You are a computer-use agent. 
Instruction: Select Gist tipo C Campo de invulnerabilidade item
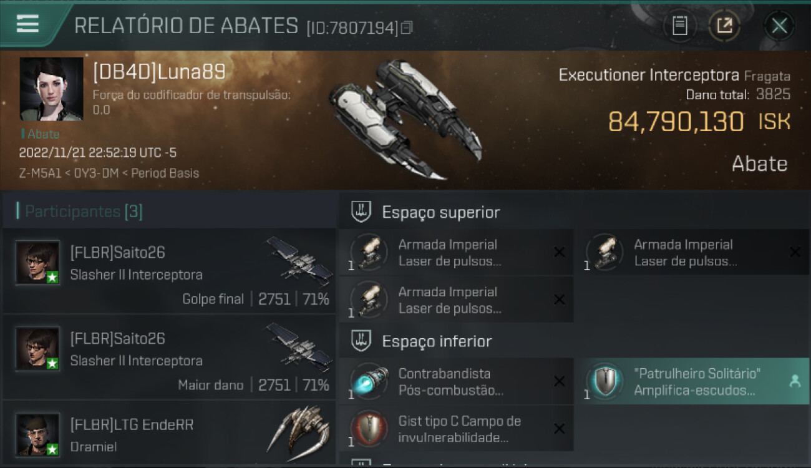click(x=456, y=429)
